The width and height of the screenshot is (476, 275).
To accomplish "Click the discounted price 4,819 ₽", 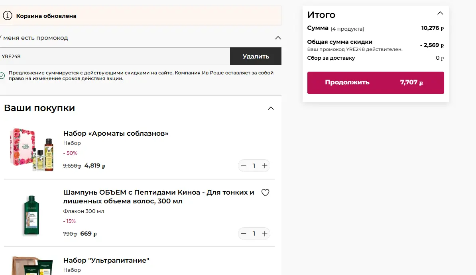I will (x=95, y=166).
